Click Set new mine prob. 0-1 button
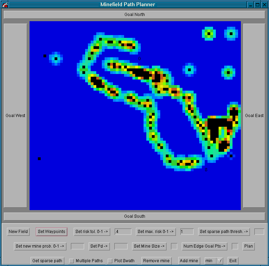The width and height of the screenshot is (269, 266). 40,246
